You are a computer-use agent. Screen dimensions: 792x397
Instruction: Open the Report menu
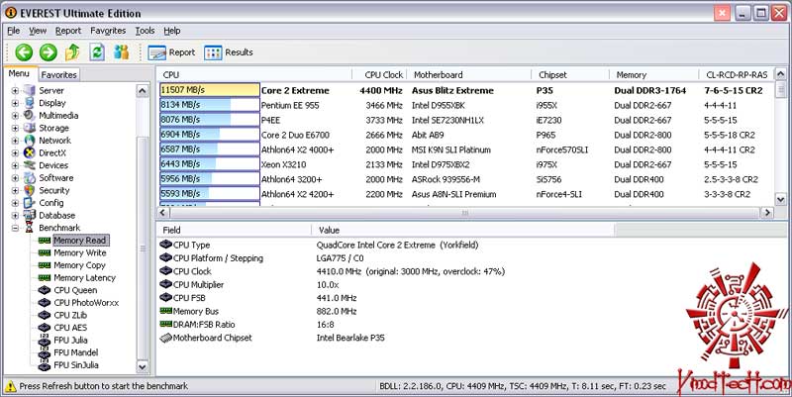[68, 31]
